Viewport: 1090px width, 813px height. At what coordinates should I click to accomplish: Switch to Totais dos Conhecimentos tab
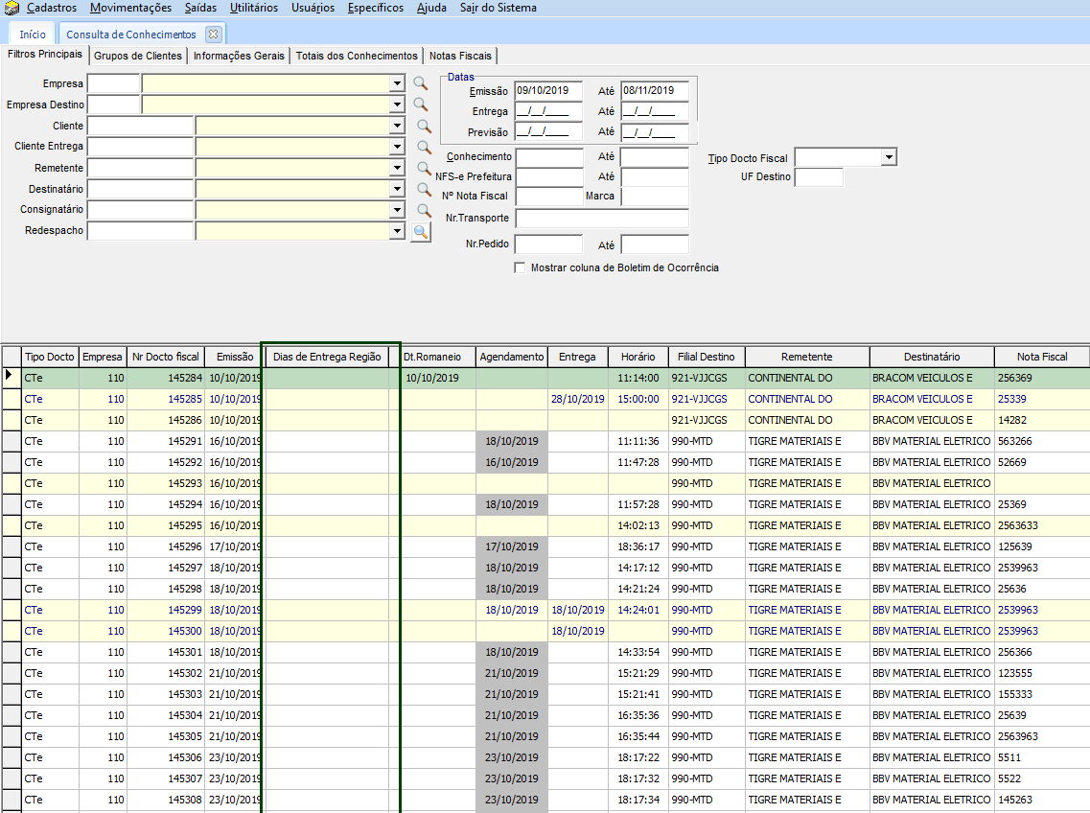pos(357,56)
